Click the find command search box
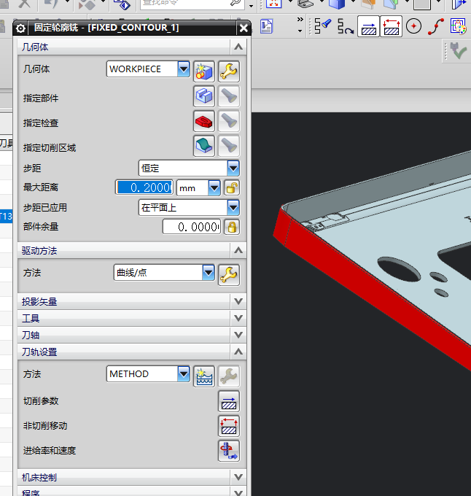 [192, 3]
